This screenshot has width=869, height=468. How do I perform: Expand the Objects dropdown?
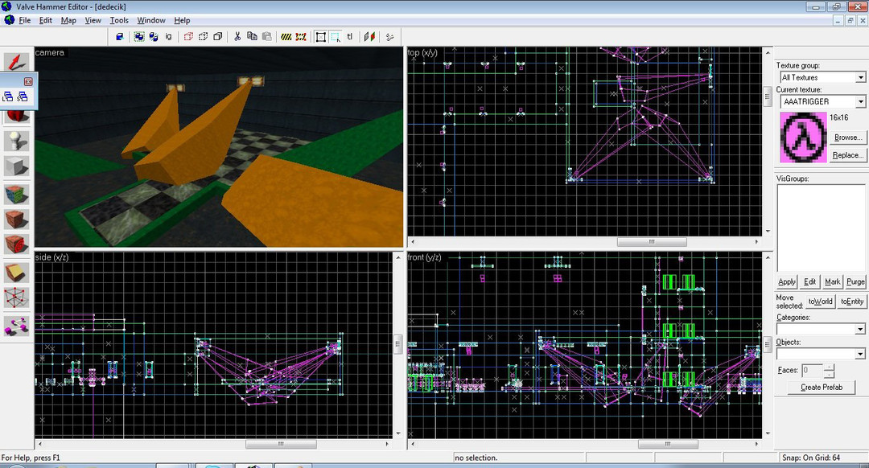pos(860,353)
